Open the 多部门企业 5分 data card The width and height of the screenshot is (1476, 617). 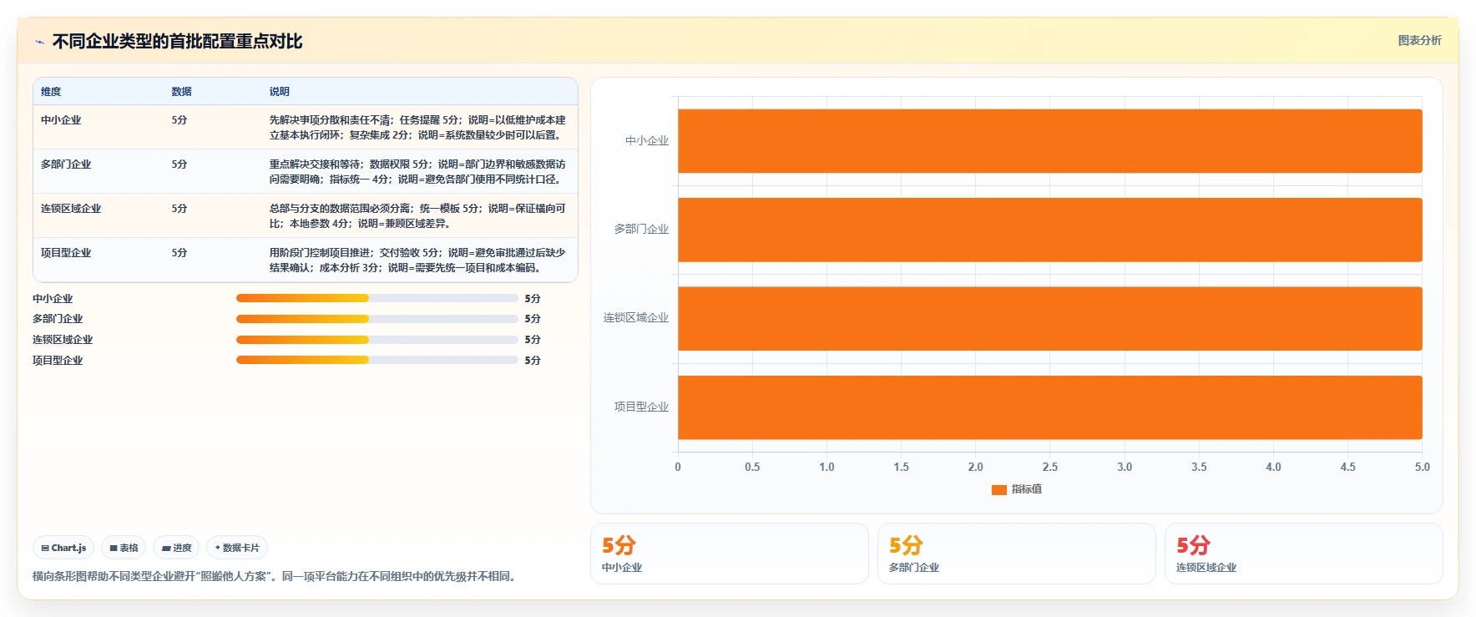[x=1017, y=554]
